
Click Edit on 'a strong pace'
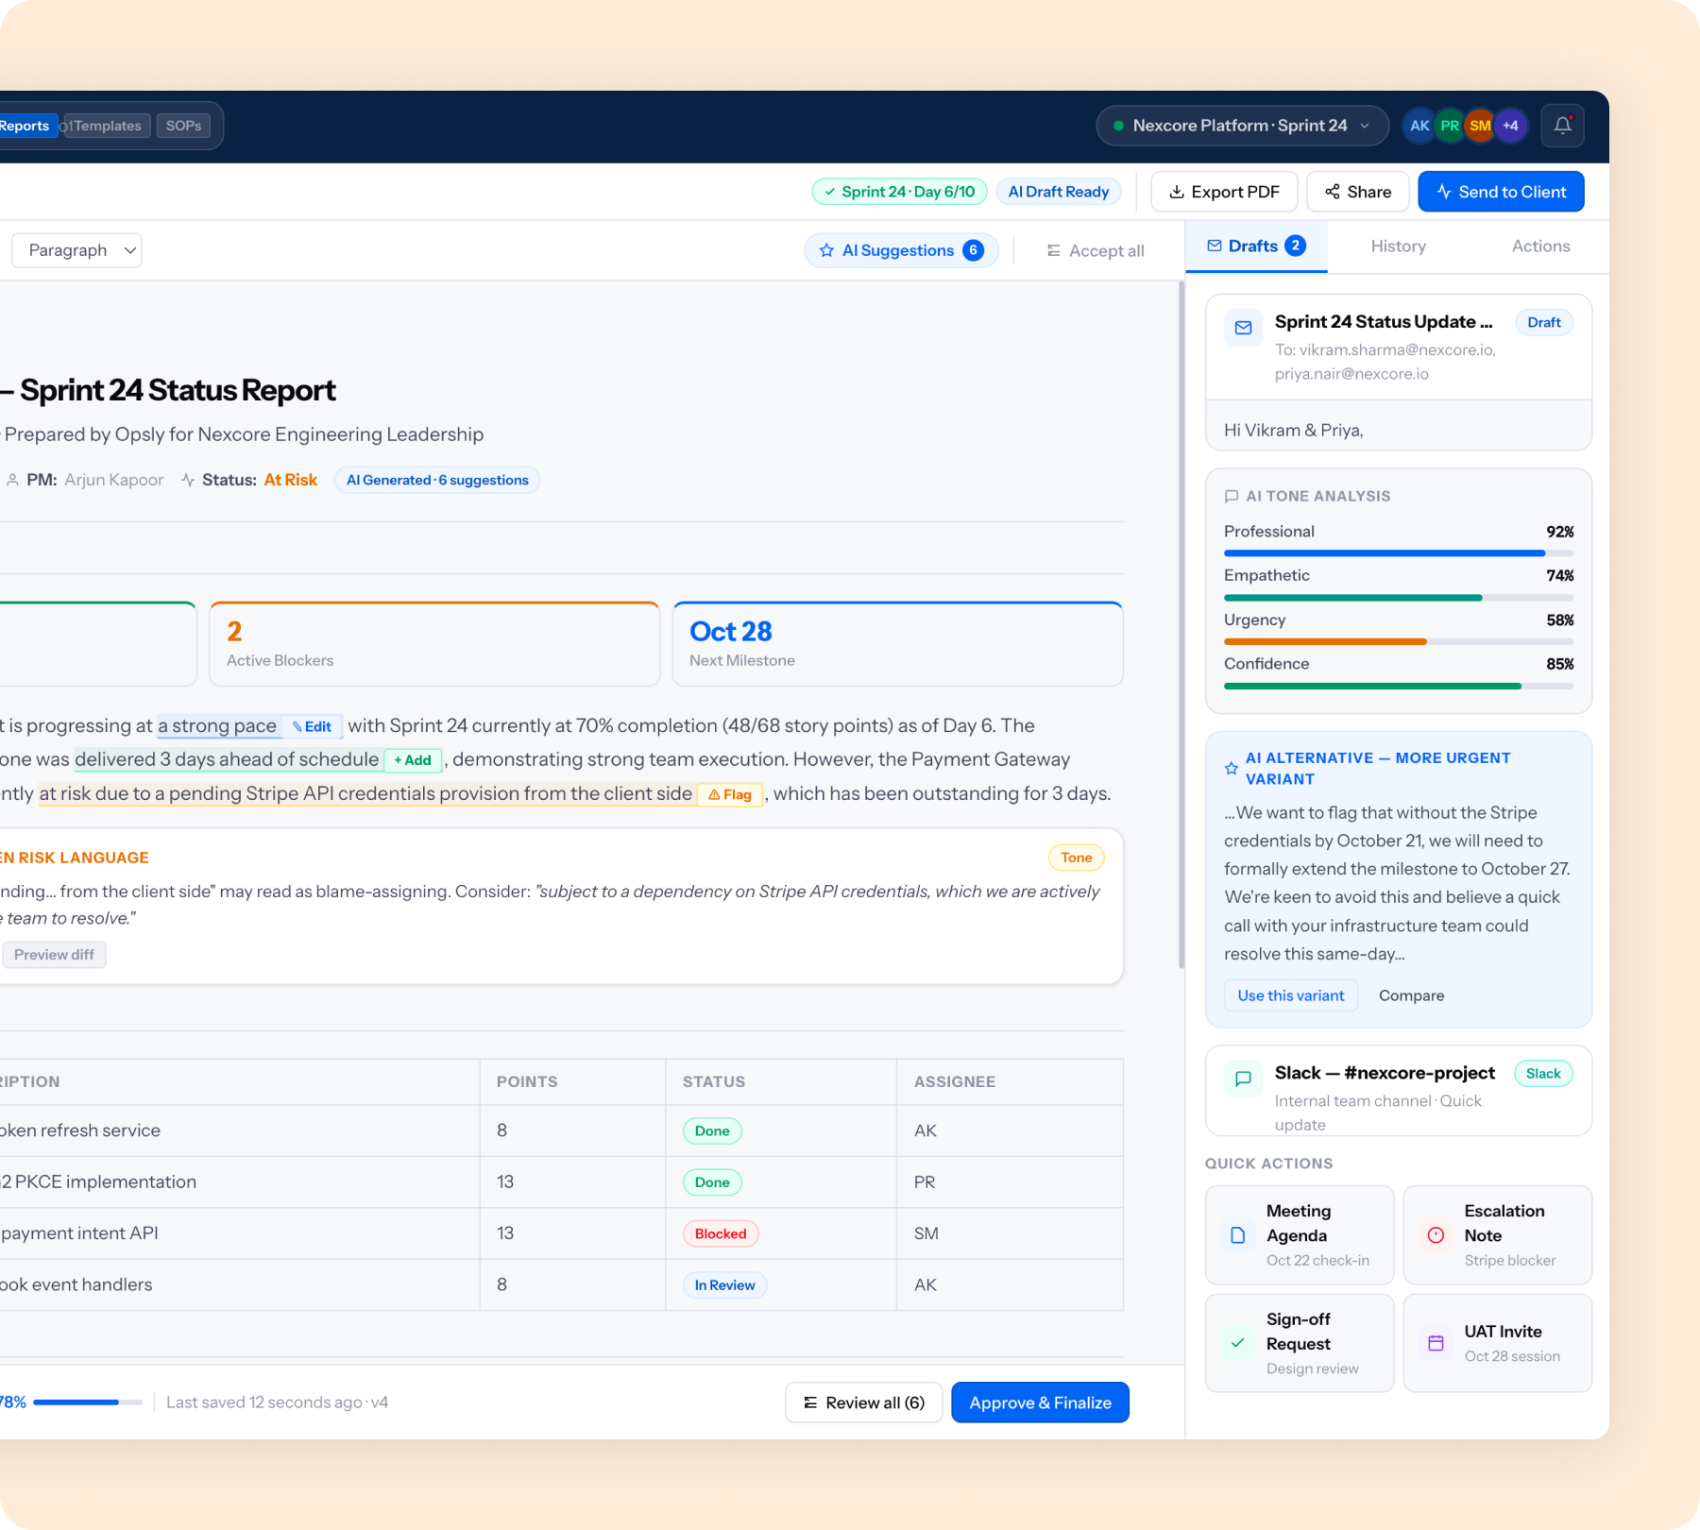[312, 726]
